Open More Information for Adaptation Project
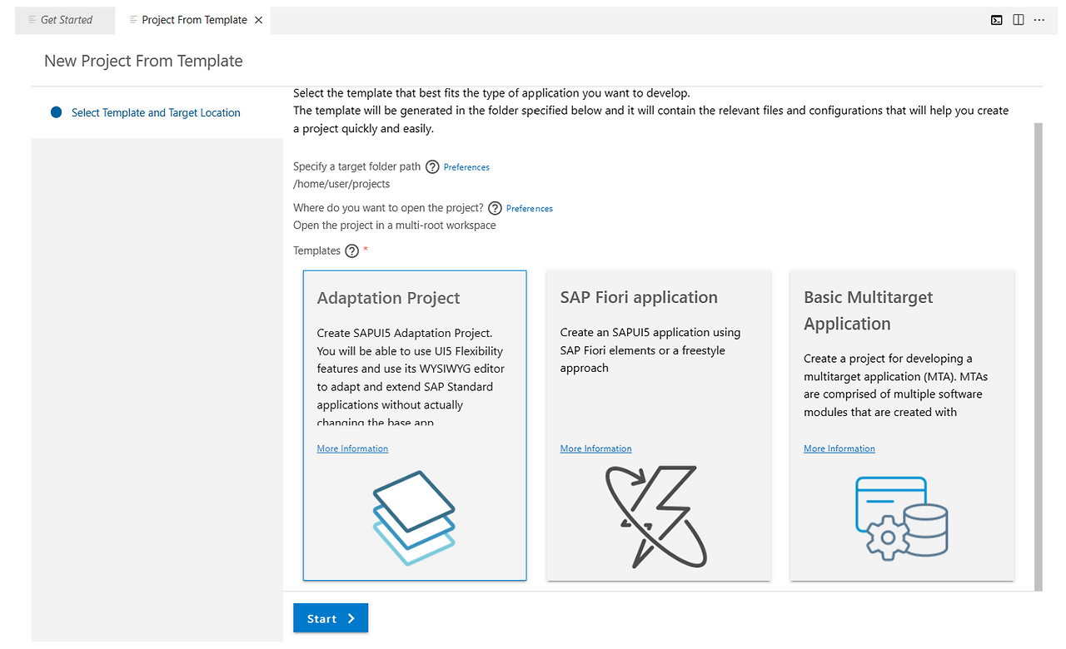The width and height of the screenshot is (1066, 649). [352, 448]
